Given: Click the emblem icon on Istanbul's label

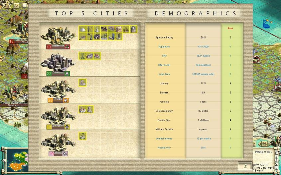Looking at the screenshot, I should (66, 100).
